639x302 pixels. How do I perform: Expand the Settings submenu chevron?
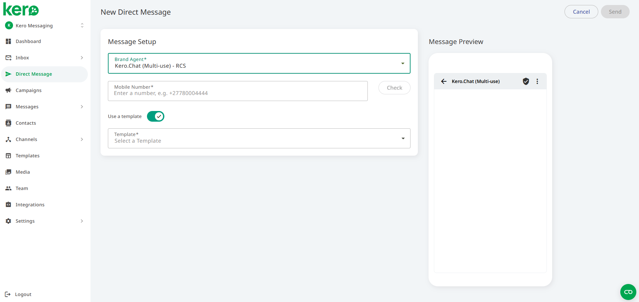pos(82,221)
